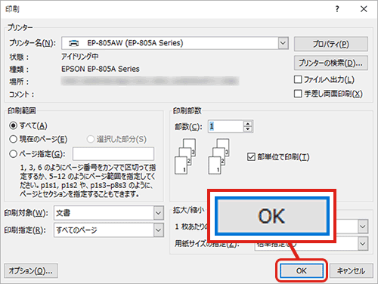This screenshot has width=378, height=284.
Task: Close the 印刷 dialog window
Action: 364,9
